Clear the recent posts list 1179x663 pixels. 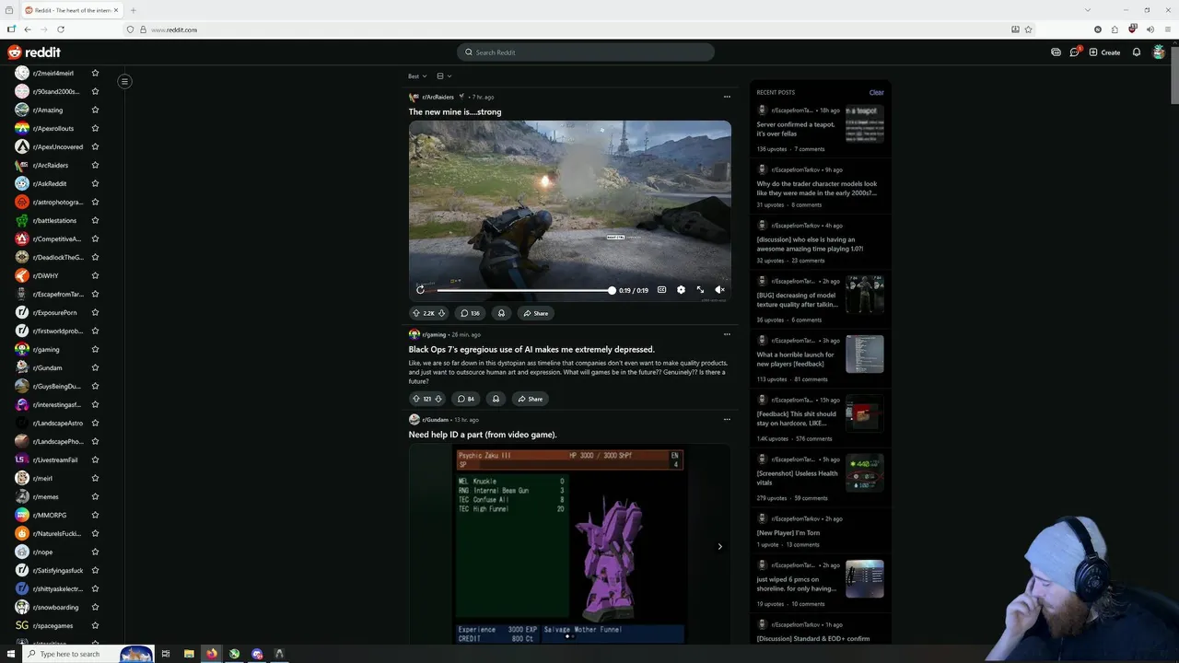tap(876, 92)
